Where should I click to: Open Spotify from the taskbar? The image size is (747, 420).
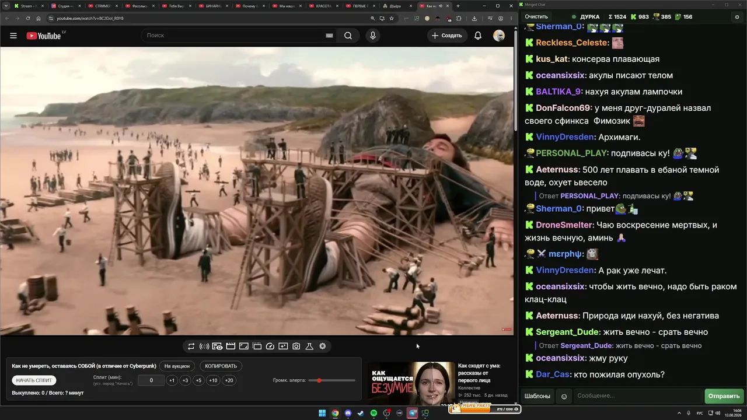tap(373, 414)
